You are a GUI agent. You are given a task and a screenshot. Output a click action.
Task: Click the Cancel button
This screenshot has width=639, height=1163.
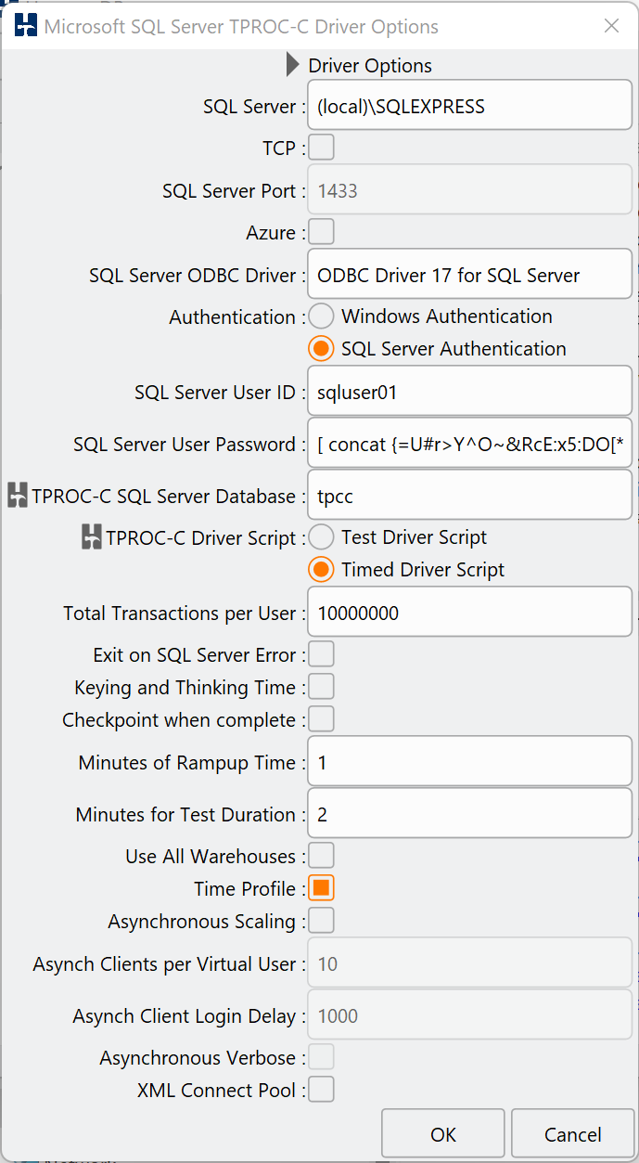pyautogui.click(x=572, y=1134)
